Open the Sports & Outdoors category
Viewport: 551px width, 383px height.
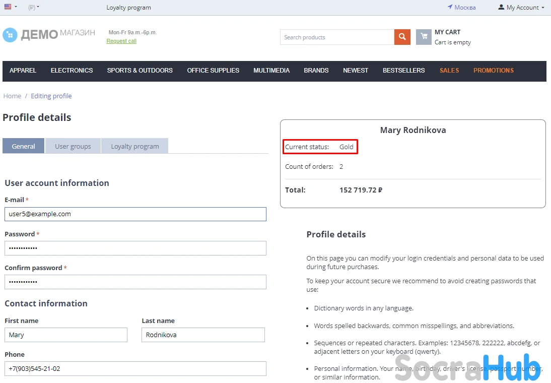tap(140, 71)
